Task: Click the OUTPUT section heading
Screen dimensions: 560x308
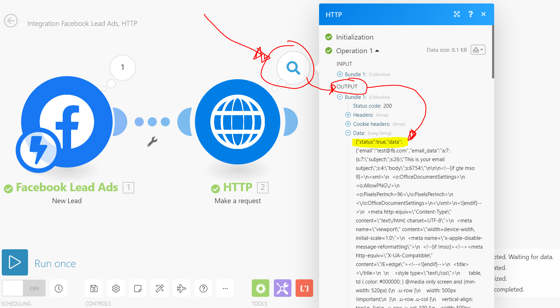Action: 347,87
